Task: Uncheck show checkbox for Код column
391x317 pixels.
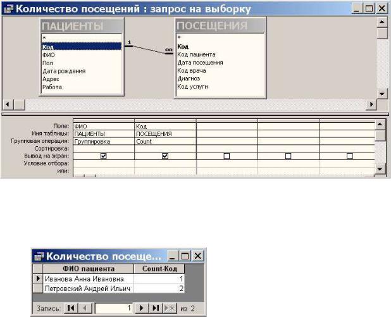Action: click(165, 156)
